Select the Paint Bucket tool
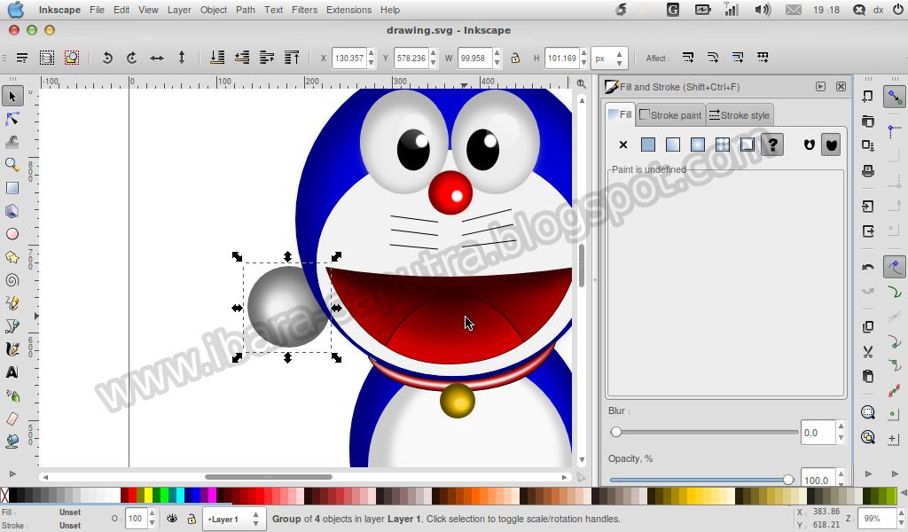 point(12,441)
